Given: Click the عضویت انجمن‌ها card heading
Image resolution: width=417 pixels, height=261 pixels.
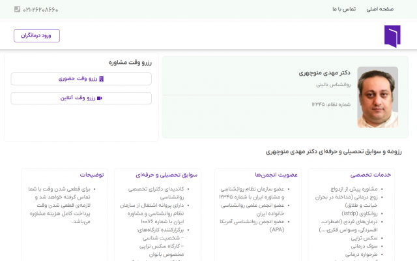Looking at the screenshot, I should pos(276,175).
